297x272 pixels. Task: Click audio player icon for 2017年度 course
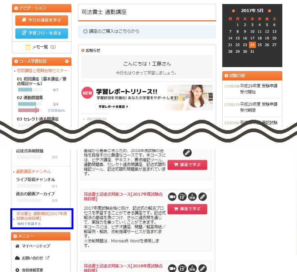(182, 197)
